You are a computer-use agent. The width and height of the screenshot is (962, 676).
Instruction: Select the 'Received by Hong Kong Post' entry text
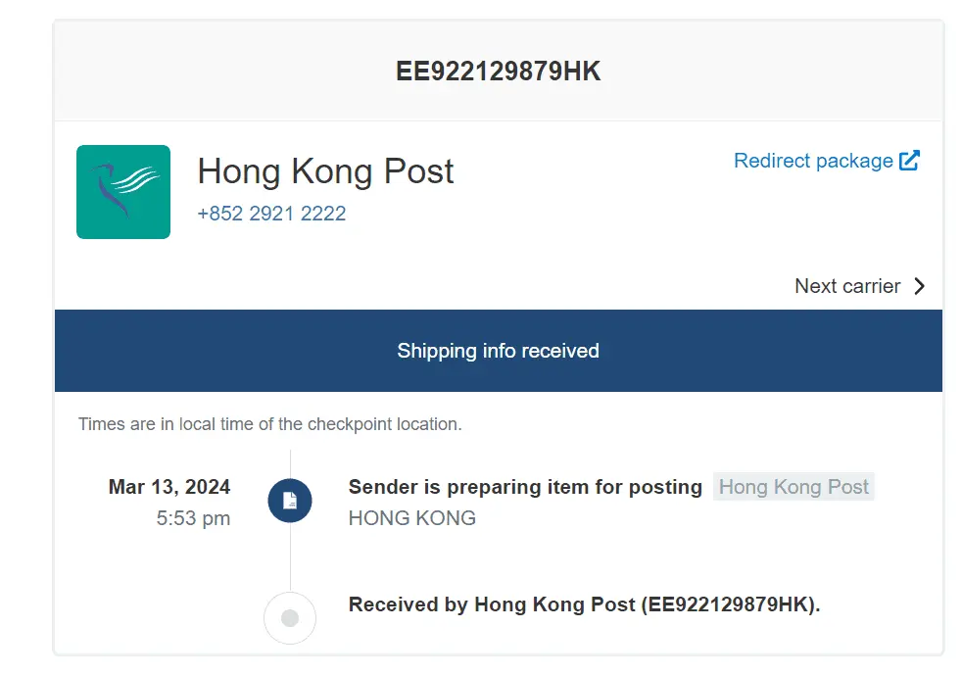492,604
